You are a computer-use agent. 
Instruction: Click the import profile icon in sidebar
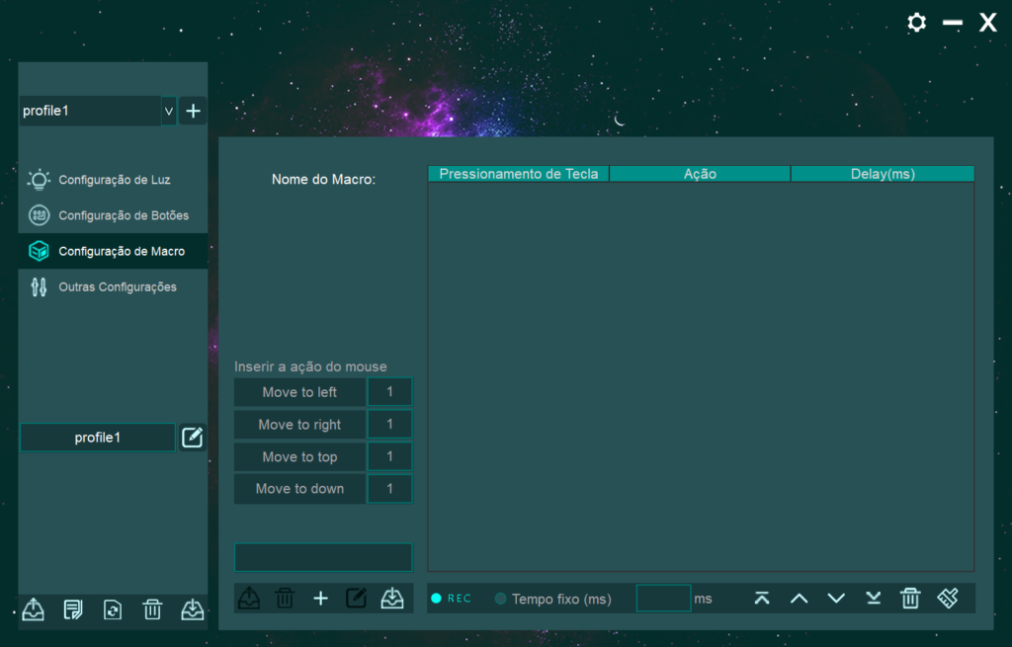[192, 609]
